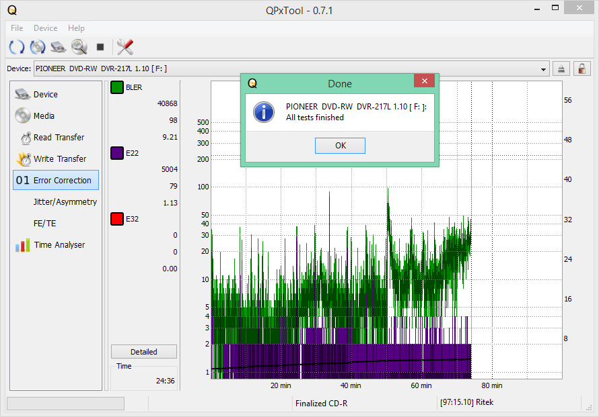The image size is (599, 417).
Task: Switch to the FE/TE view
Action: point(56,224)
